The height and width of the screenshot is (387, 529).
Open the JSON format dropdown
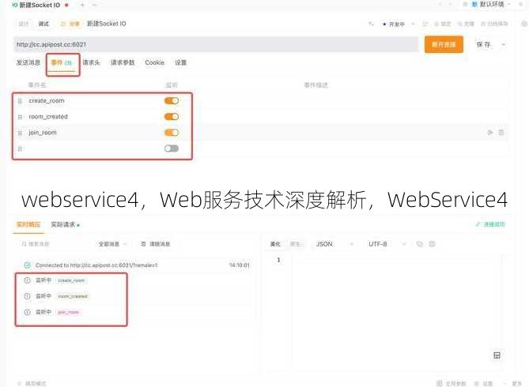[334, 244]
